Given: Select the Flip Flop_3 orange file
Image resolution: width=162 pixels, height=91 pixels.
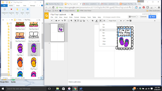Looking at the screenshot, I should [x=20, y=63].
